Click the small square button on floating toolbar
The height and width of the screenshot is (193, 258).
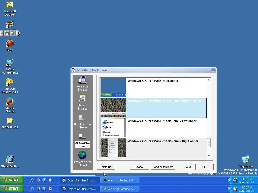coord(2,33)
